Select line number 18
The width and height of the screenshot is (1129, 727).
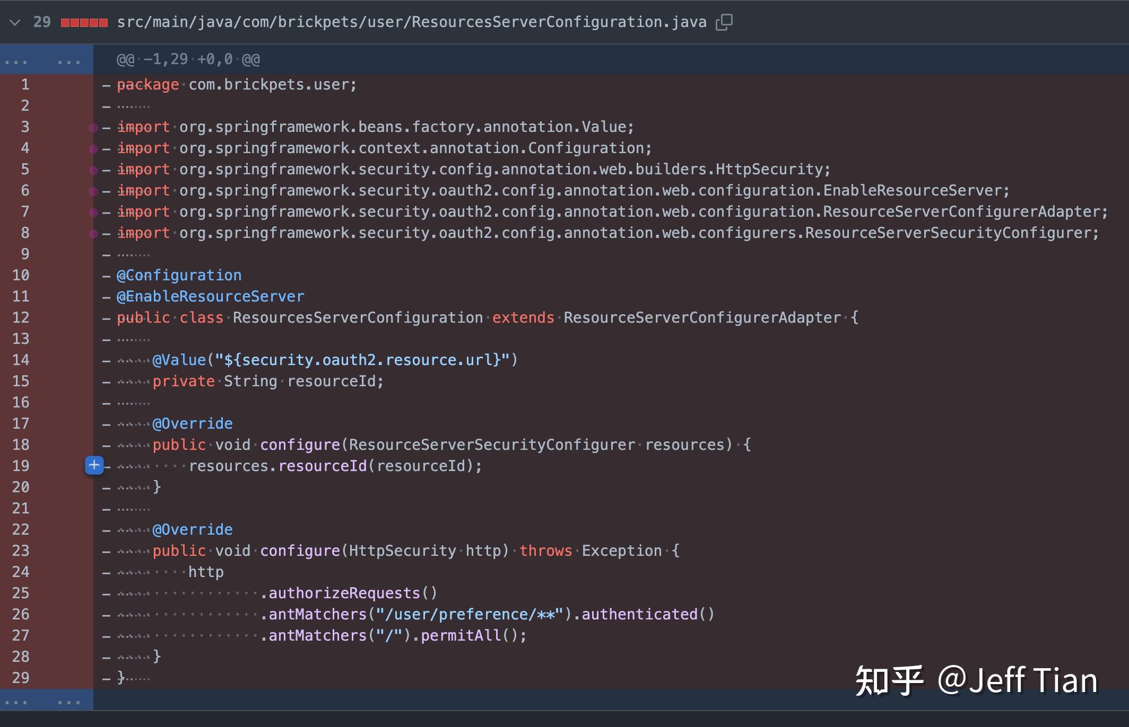click(21, 445)
